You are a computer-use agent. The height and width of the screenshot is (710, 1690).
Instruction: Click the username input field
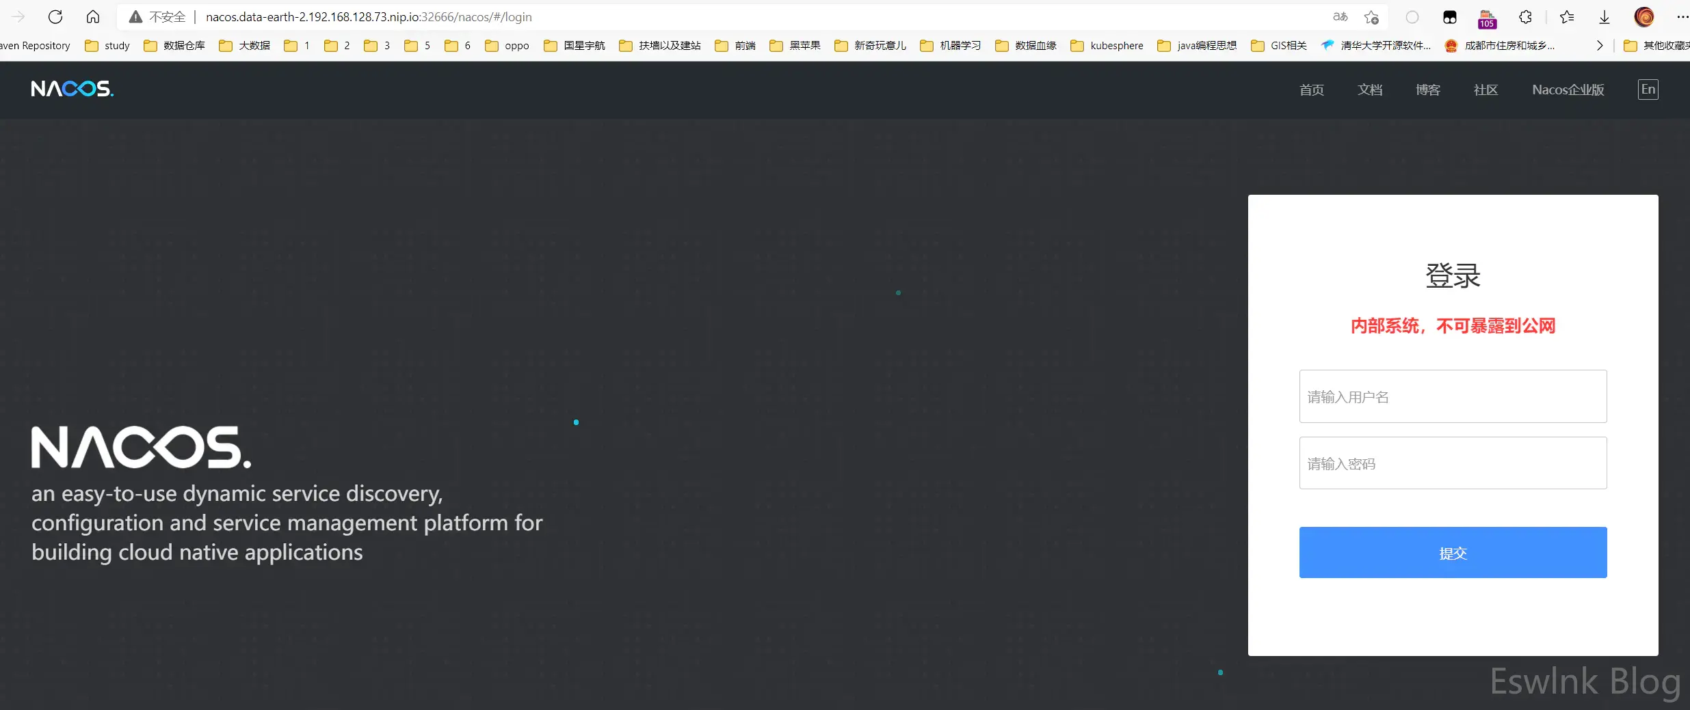1453,396
